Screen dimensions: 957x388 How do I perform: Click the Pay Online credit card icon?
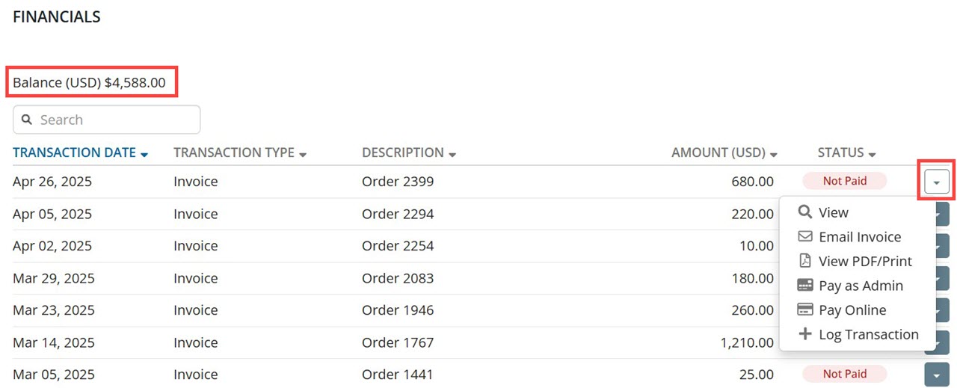point(805,310)
